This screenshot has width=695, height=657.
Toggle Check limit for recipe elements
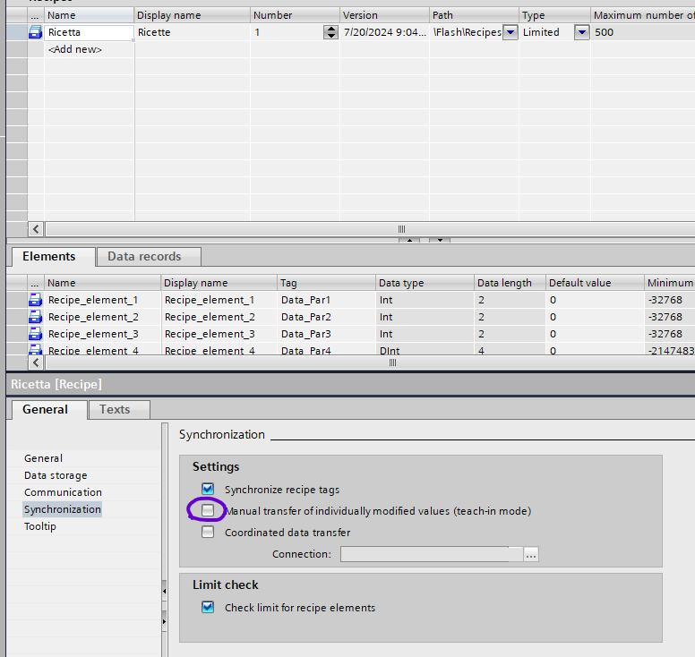(x=208, y=608)
